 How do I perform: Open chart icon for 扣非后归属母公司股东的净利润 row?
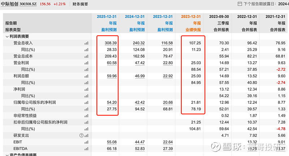pos(86,122)
